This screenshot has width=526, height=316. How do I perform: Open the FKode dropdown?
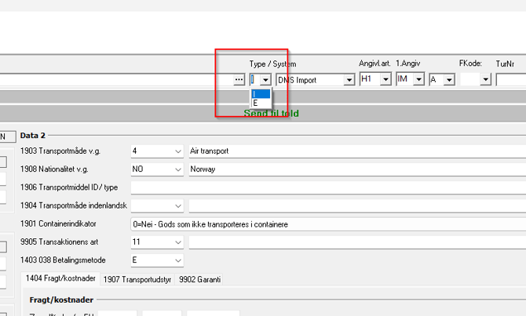point(486,79)
